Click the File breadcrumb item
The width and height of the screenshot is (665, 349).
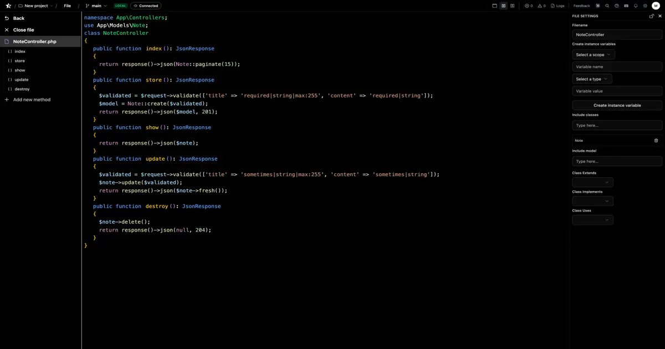(x=67, y=6)
